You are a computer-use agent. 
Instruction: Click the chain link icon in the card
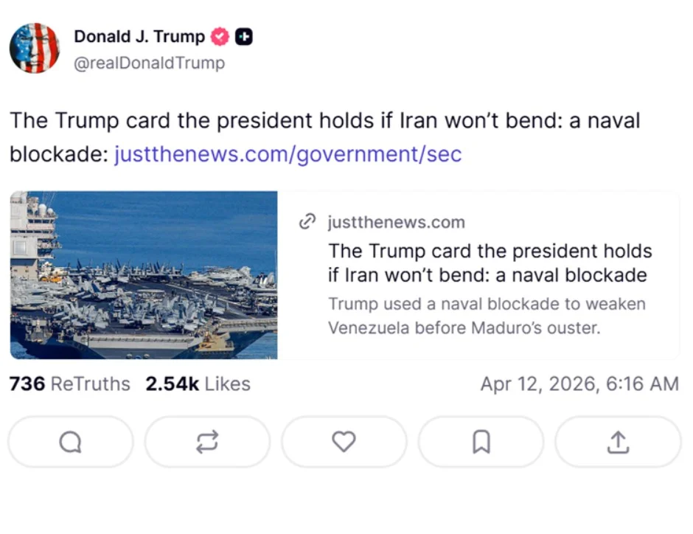point(307,222)
